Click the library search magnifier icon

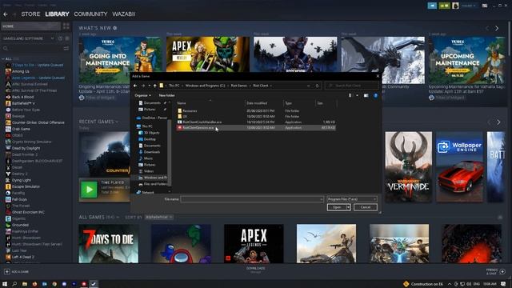[6, 48]
